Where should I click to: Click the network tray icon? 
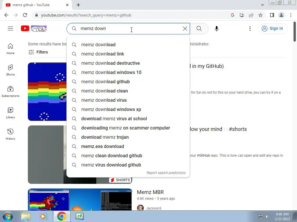(261, 217)
